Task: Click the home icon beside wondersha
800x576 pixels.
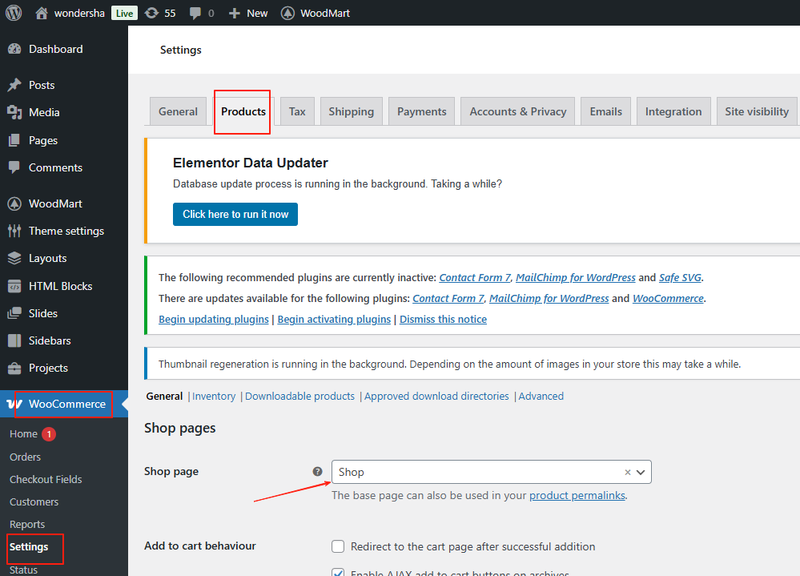Action: click(42, 13)
